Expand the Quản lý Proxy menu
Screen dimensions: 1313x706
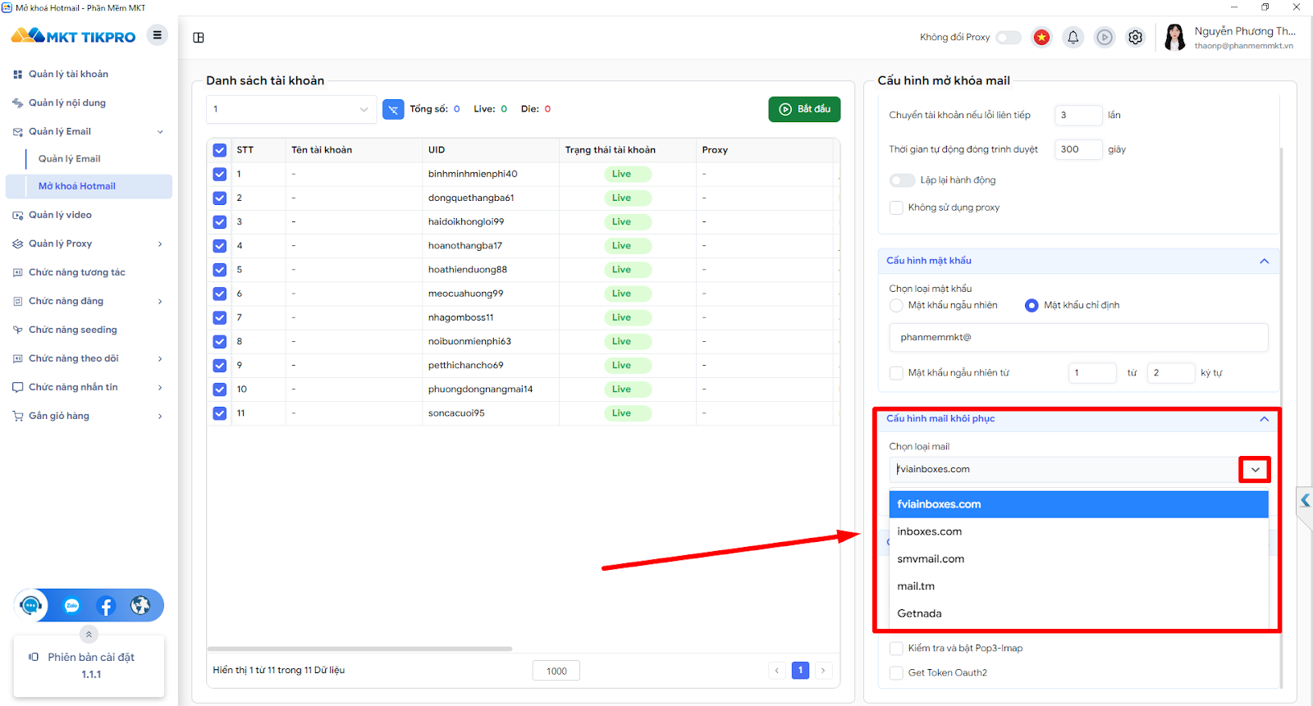(160, 244)
